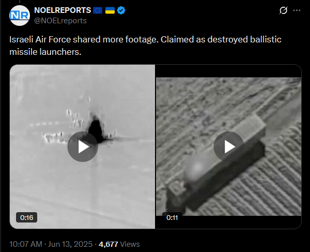Screen dimensions: 310x252
Task: Open the @NOELreports handle link
Action: tap(60, 21)
